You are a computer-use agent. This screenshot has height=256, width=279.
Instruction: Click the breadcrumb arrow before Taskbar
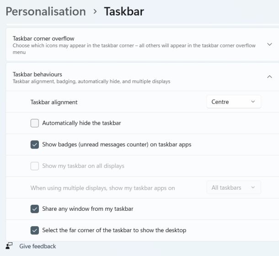95,11
